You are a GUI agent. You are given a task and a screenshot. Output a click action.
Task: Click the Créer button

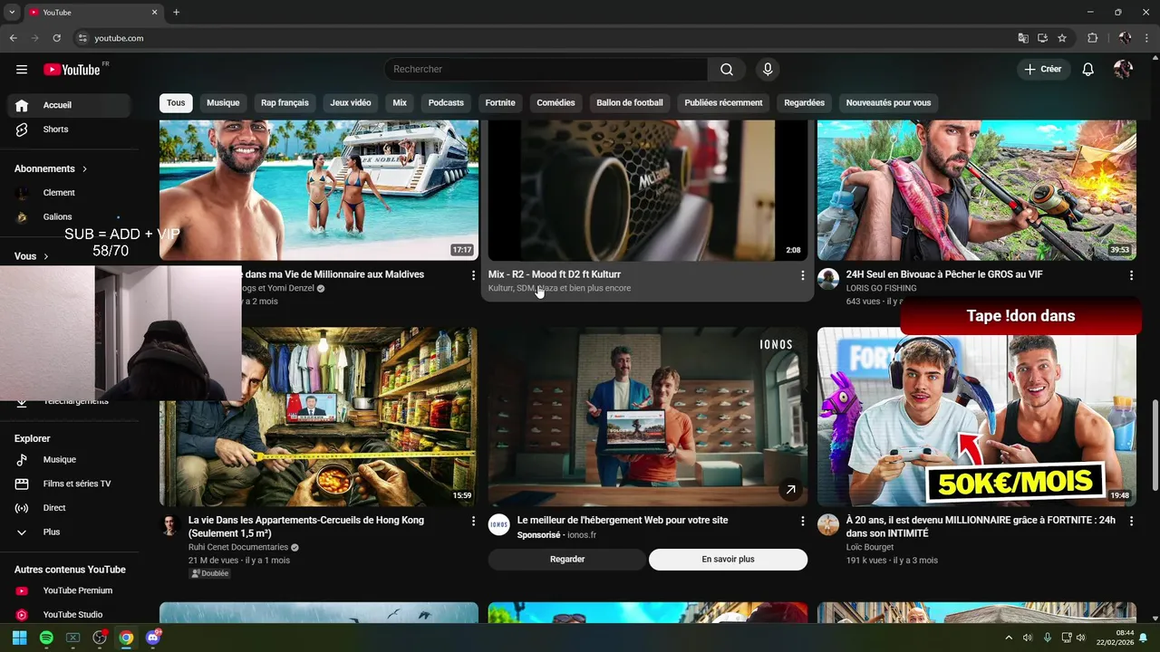tap(1043, 70)
